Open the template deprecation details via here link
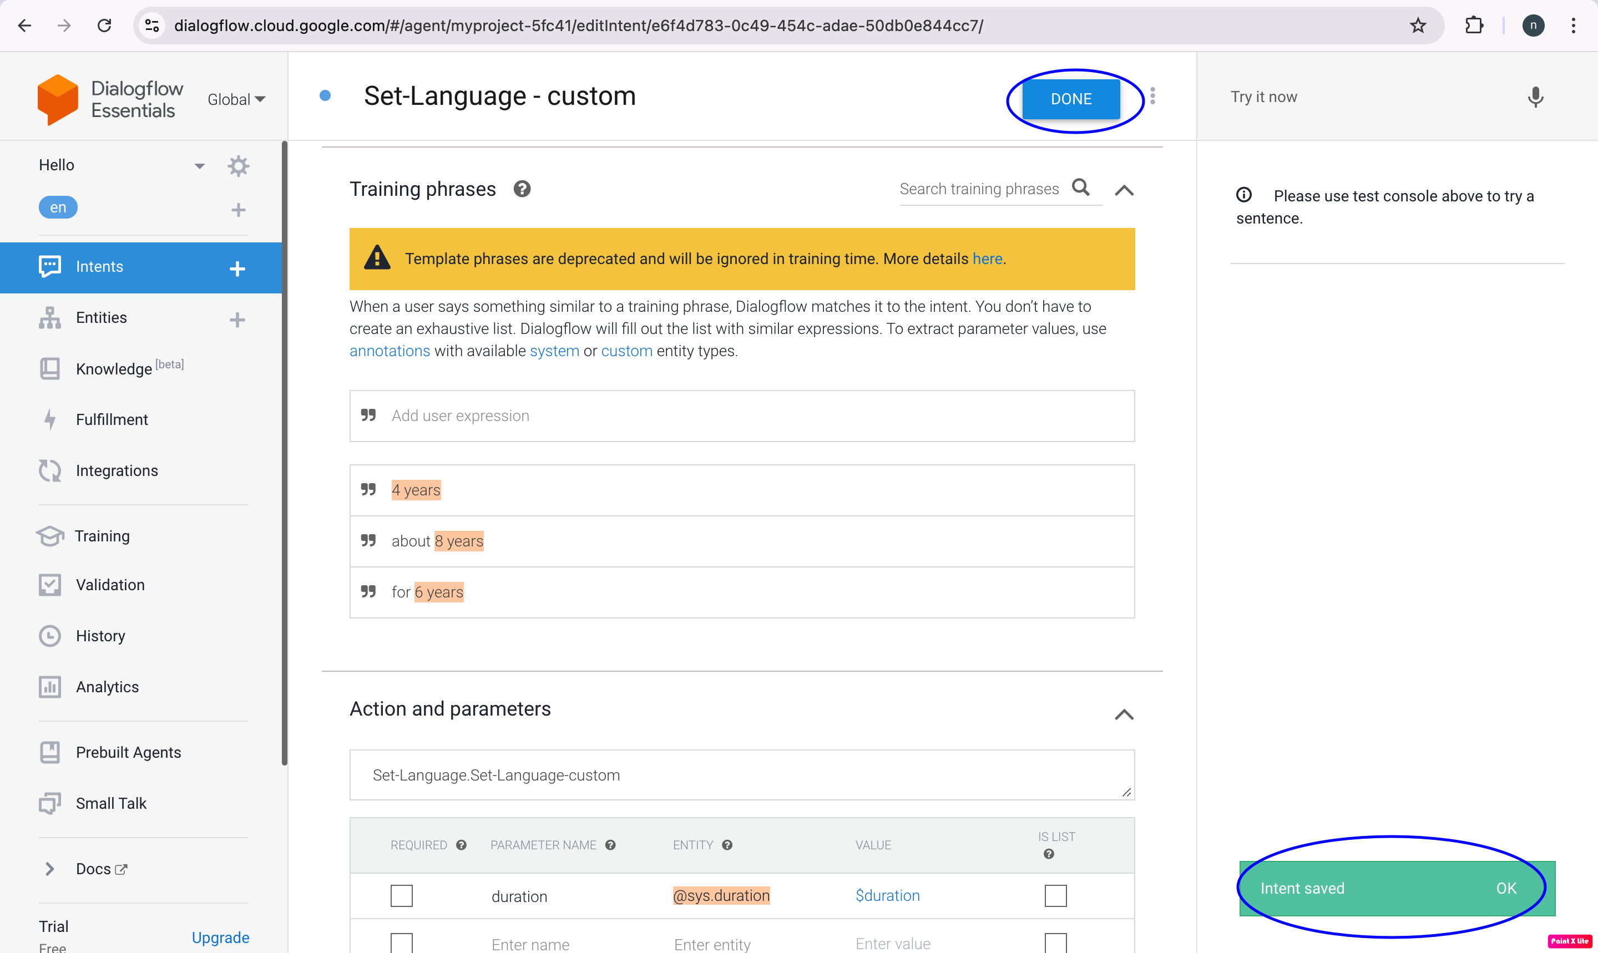The image size is (1598, 953). (987, 258)
